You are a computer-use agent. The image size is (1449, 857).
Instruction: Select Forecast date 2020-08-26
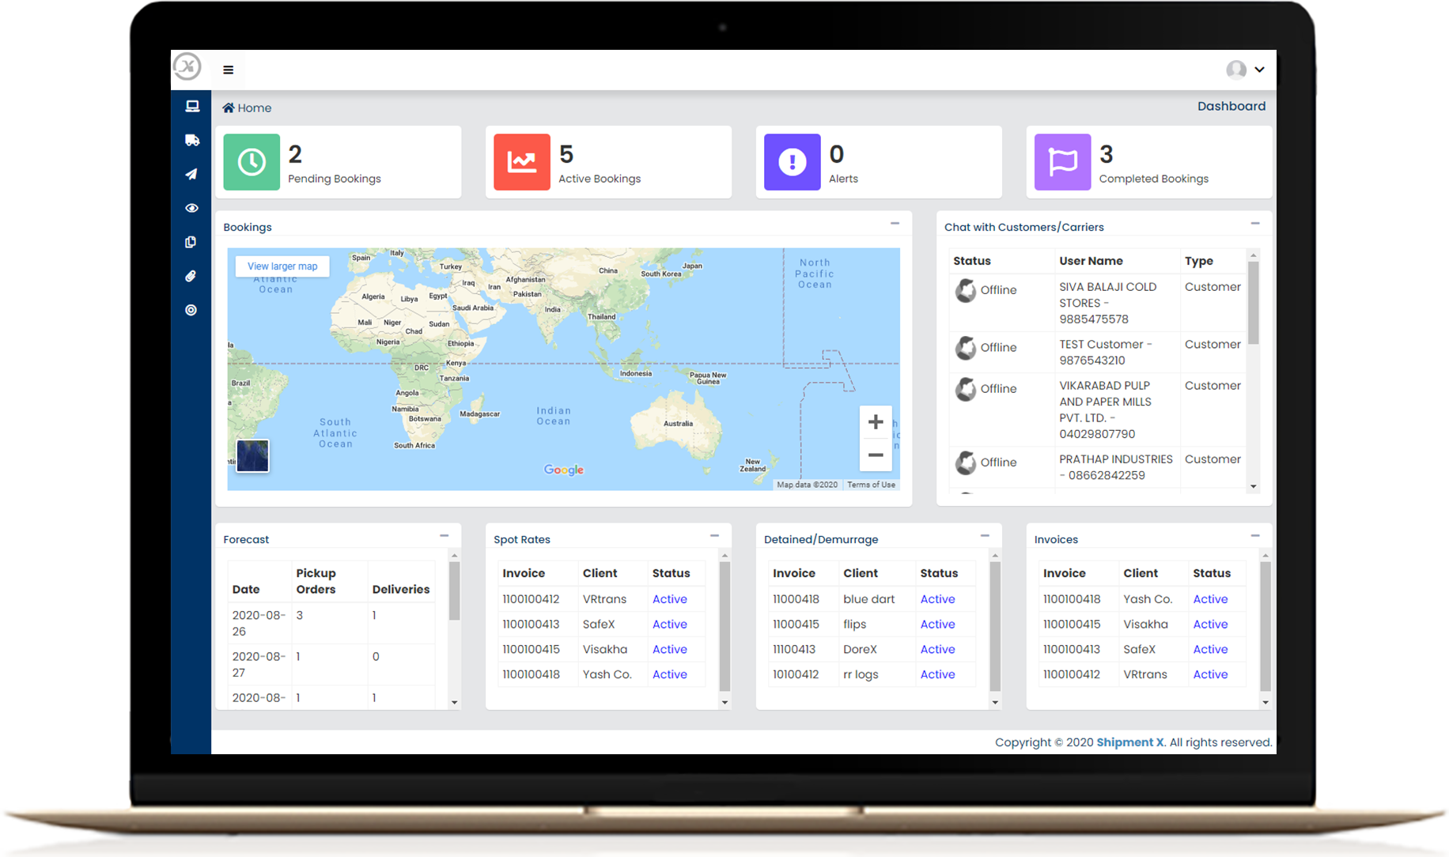click(259, 623)
